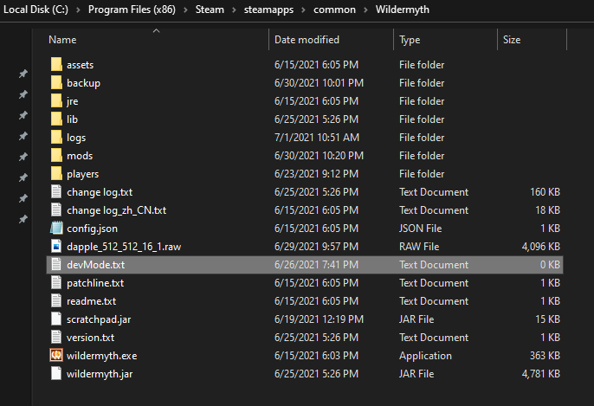Select the players folder
This screenshot has height=406, width=594.
pos(82,174)
